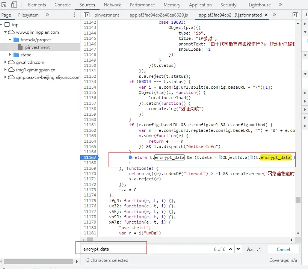Hide the navigator sidebar icon

(86, 15)
